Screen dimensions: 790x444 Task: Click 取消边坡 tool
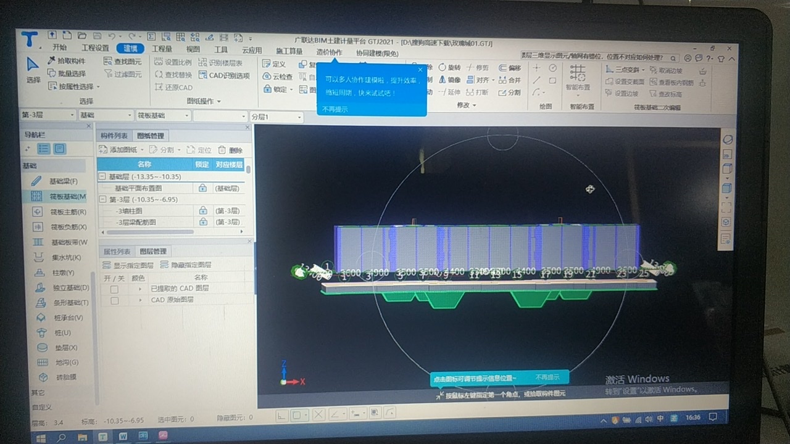point(667,71)
